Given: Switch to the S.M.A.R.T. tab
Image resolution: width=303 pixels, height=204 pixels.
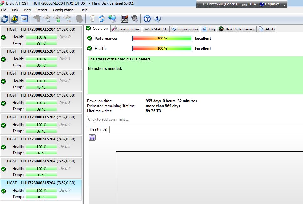Looking at the screenshot, I should pyautogui.click(x=156, y=29).
